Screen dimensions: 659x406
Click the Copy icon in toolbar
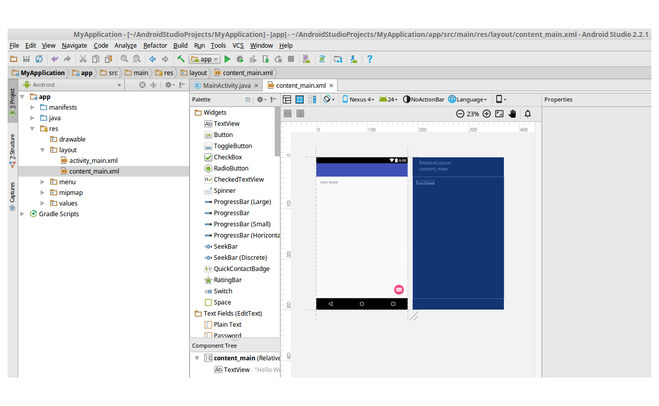click(96, 59)
